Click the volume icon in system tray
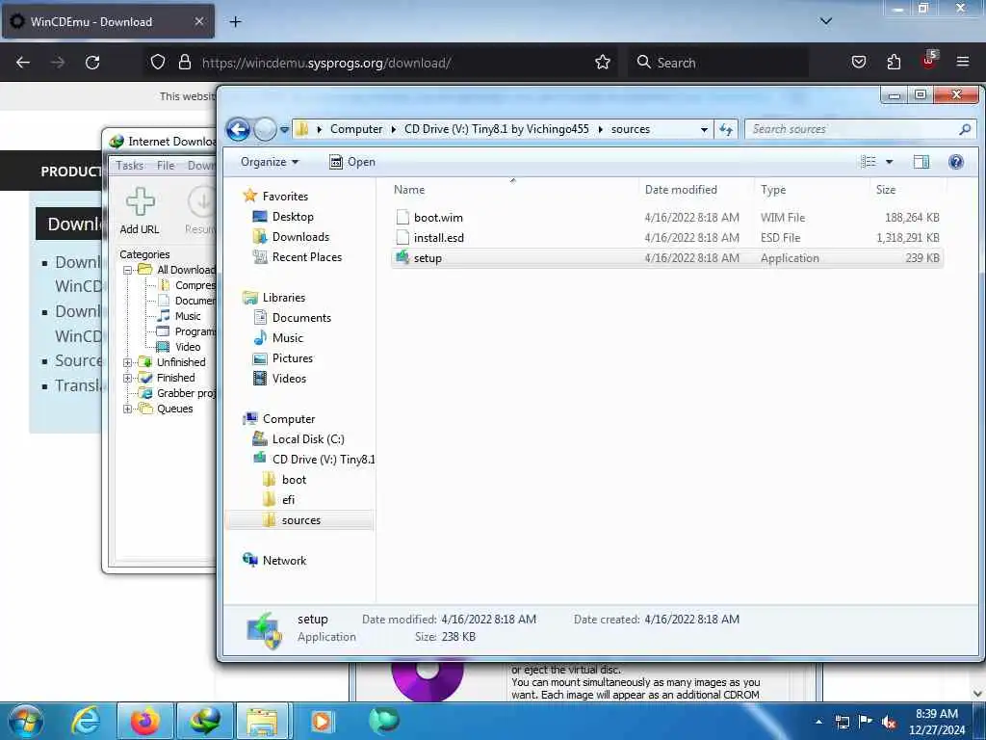Screen dimensions: 986x740 click(889, 722)
